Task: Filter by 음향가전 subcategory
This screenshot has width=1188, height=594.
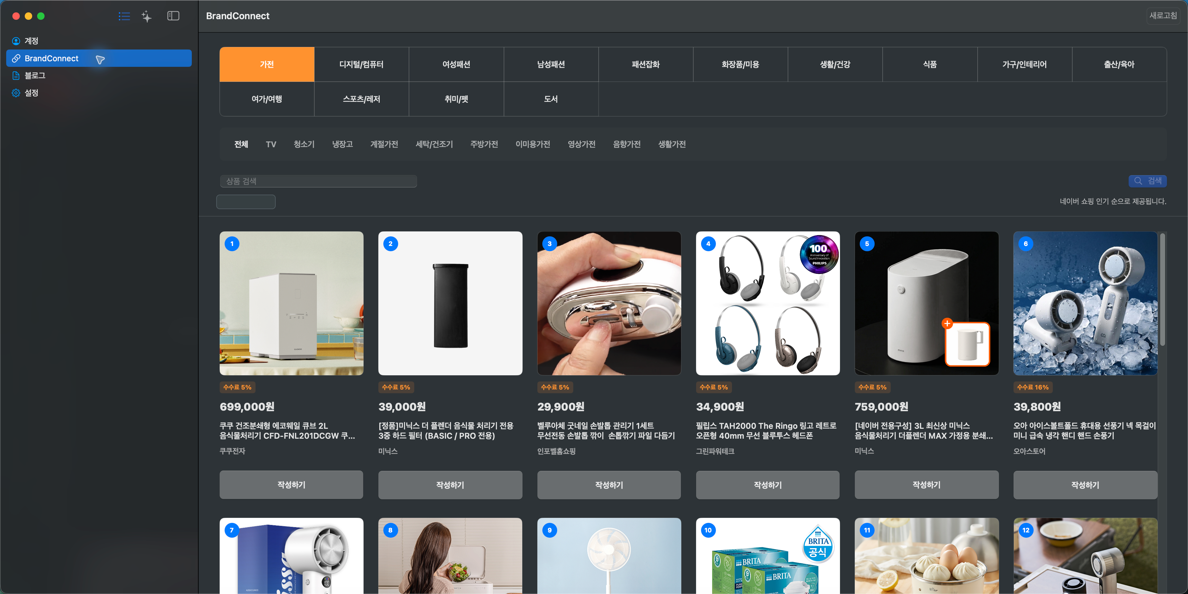Action: point(627,144)
